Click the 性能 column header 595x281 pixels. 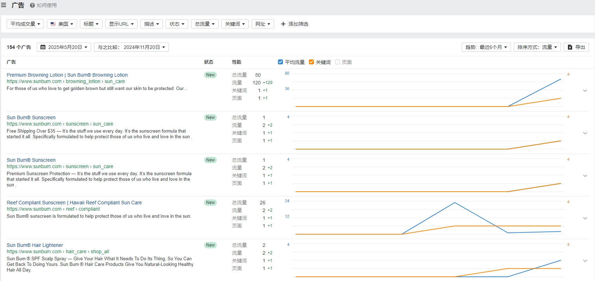pos(237,62)
